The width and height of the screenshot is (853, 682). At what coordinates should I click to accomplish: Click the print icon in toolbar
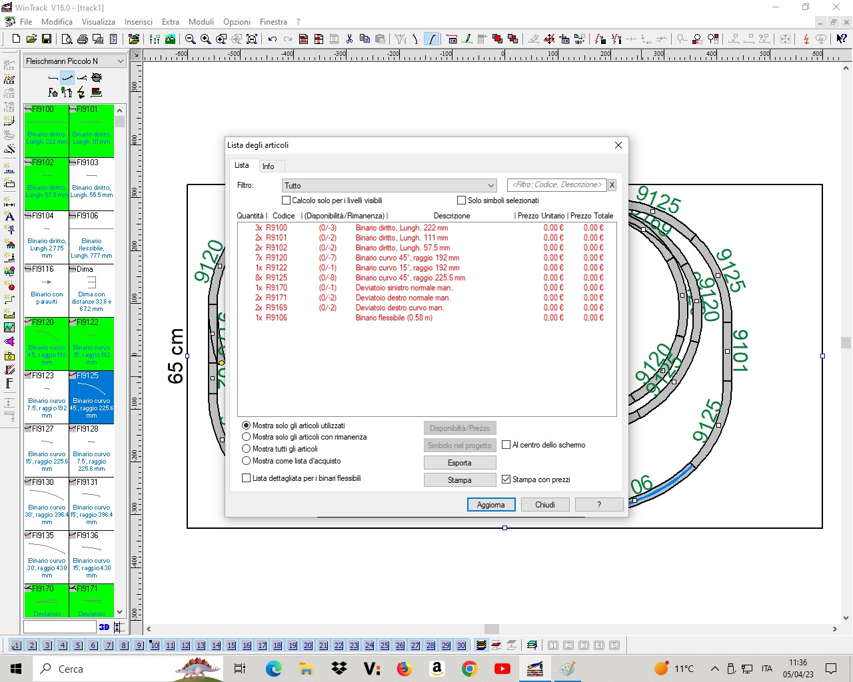(x=82, y=39)
